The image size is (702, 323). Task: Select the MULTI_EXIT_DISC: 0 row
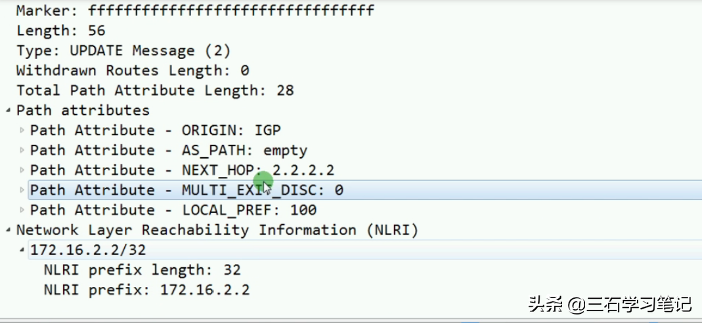365,190
